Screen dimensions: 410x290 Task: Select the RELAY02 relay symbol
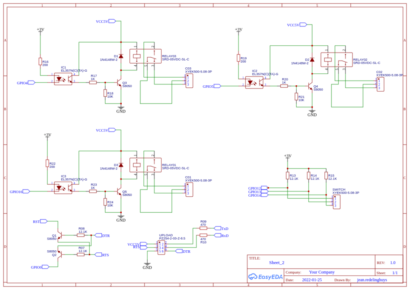click(x=336, y=59)
